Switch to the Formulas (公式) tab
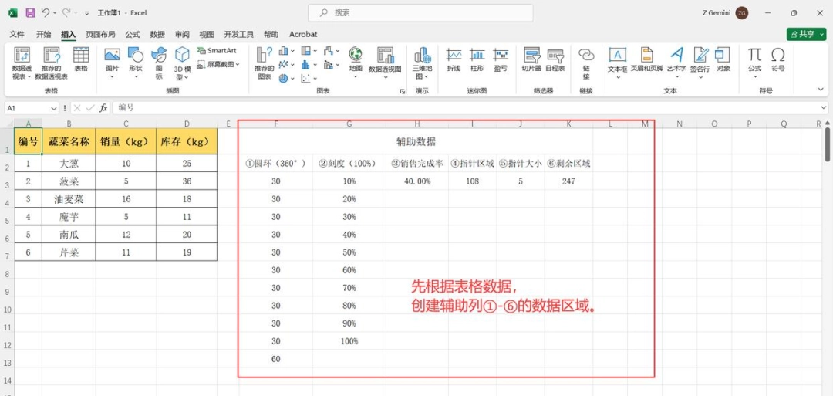Image resolution: width=833 pixels, height=396 pixels. coord(133,34)
